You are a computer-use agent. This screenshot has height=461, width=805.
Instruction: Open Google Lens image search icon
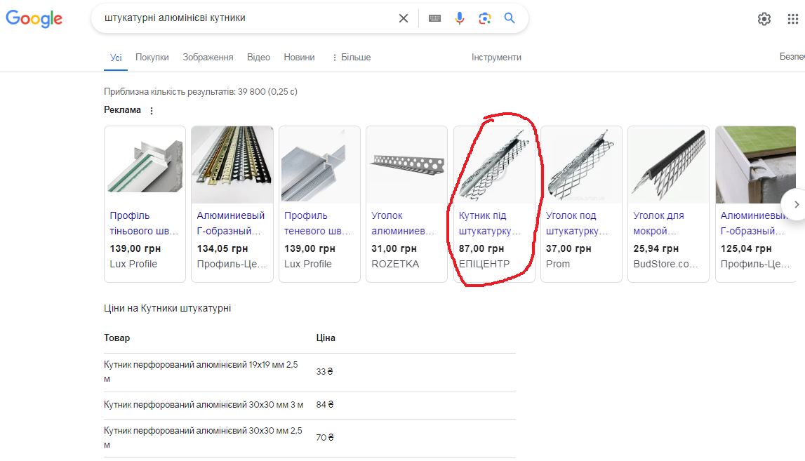[x=485, y=18]
